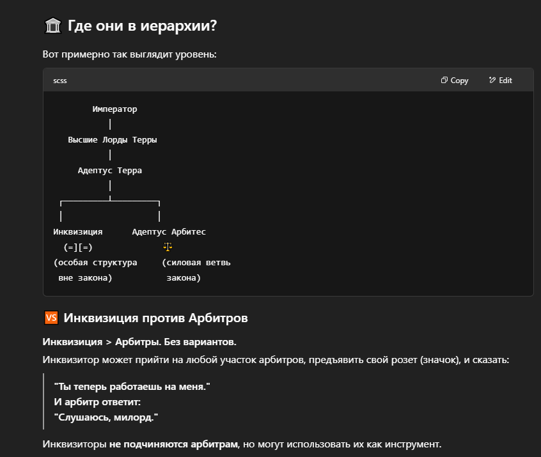Click the 'Инквизиция' node in the diagram
Viewport: 541px width, 457px height.
77,232
